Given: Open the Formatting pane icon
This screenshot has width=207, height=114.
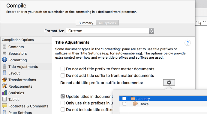Looking at the screenshot, I should [x=4, y=60].
